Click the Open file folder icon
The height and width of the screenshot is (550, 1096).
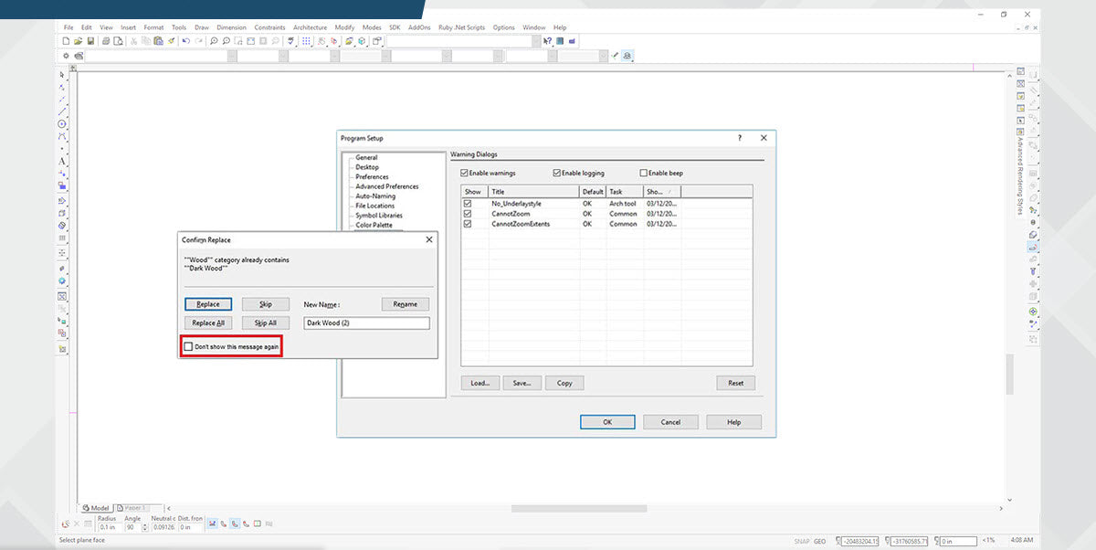78,41
